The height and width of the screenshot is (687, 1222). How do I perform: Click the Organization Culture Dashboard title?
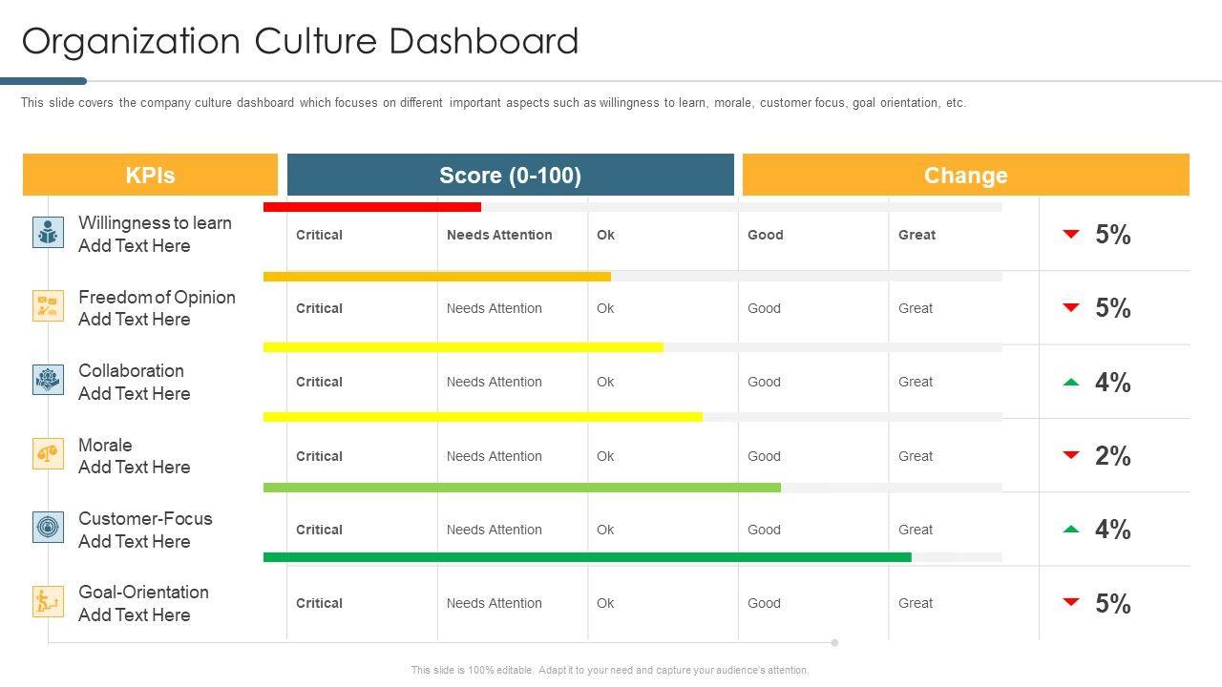point(300,42)
